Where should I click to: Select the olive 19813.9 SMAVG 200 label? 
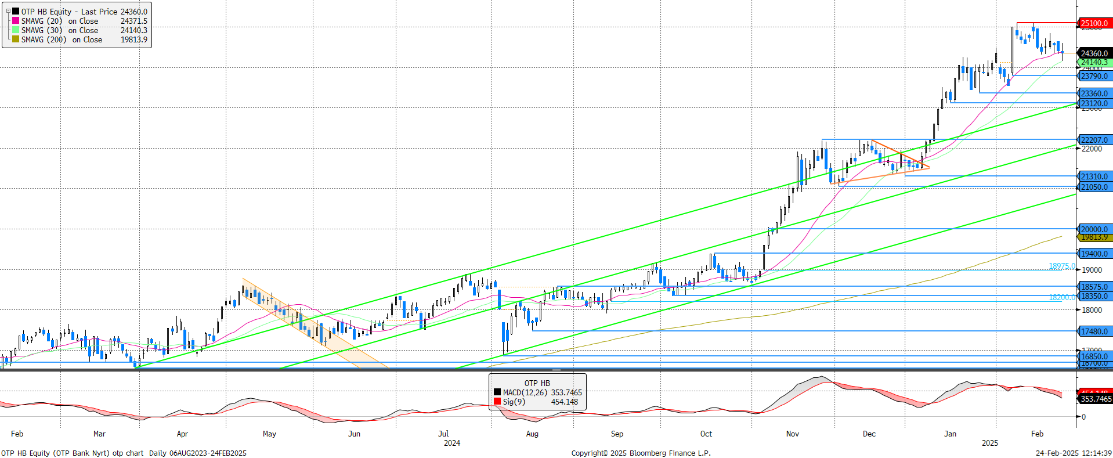tap(1094, 237)
